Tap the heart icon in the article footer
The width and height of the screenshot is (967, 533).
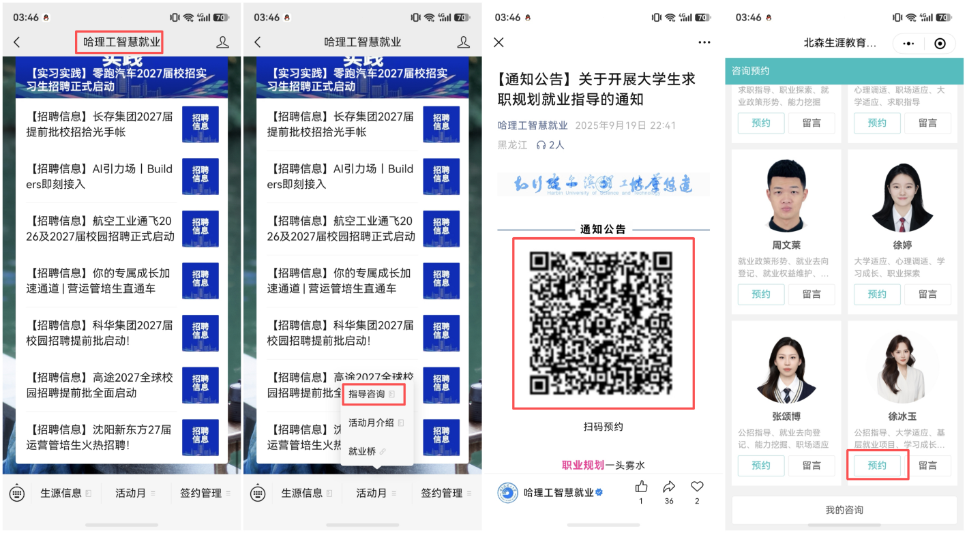point(697,487)
